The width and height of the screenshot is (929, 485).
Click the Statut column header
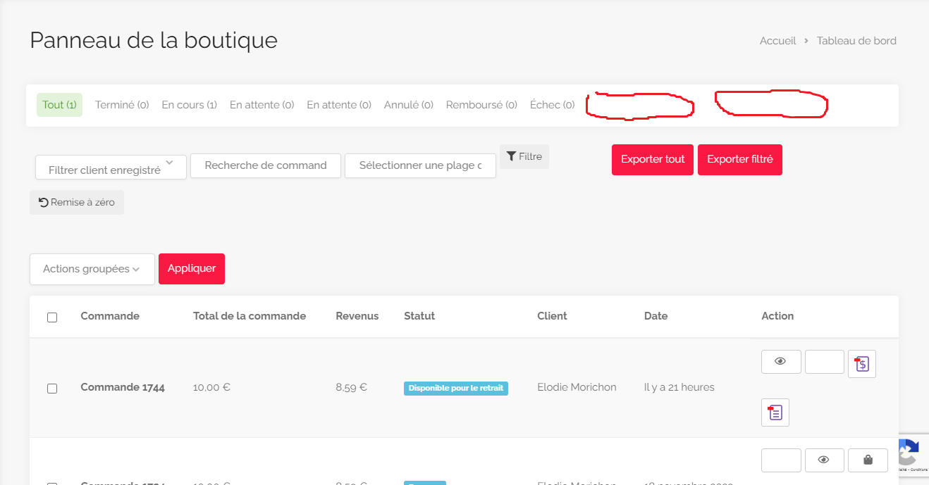419,316
